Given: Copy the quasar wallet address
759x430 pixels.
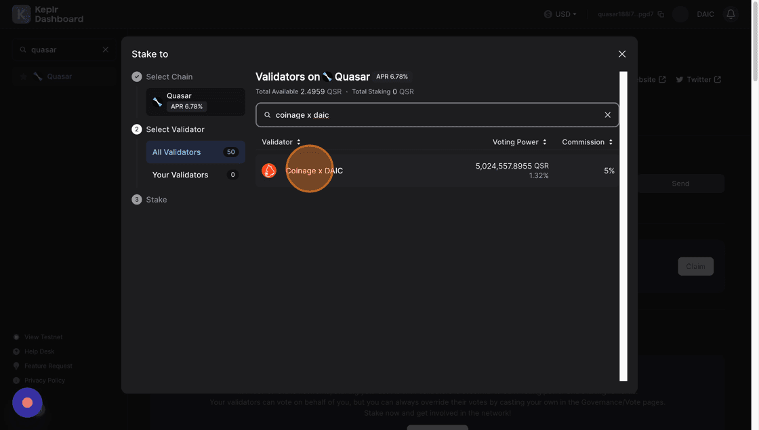Looking at the screenshot, I should click(661, 14).
